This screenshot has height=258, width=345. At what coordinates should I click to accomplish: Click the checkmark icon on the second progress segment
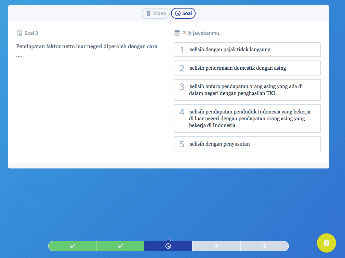(120, 246)
